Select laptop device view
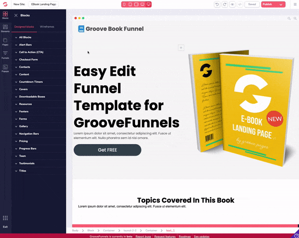 pos(142,4)
